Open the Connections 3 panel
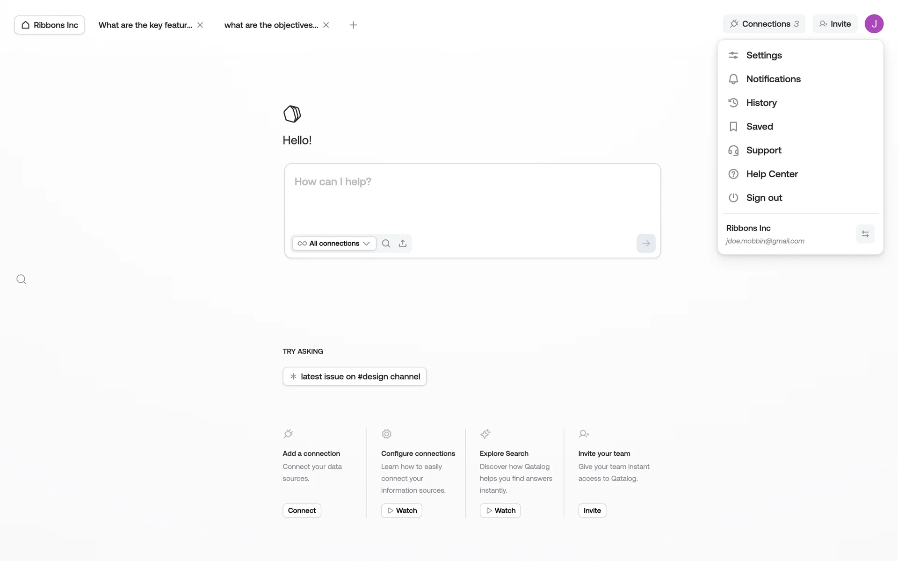The image size is (898, 561). (764, 24)
